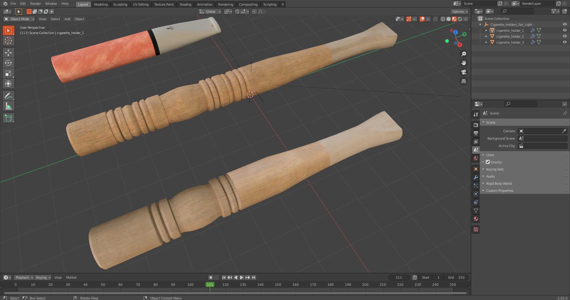Click the current frame number field
The image size is (570, 300).
pos(399,277)
